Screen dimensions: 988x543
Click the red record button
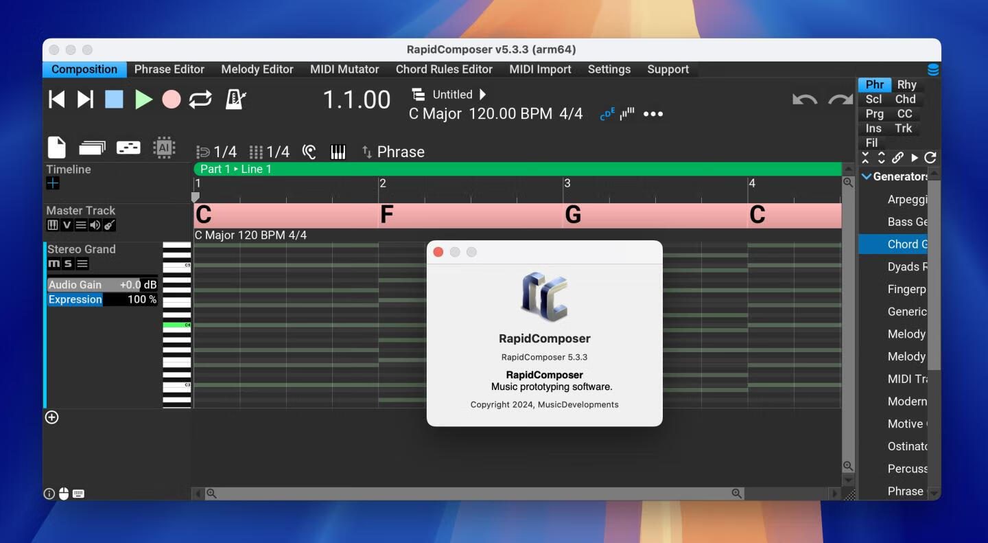(172, 100)
